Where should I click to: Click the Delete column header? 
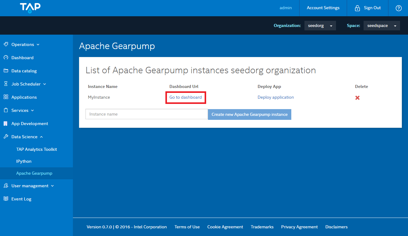click(x=361, y=87)
